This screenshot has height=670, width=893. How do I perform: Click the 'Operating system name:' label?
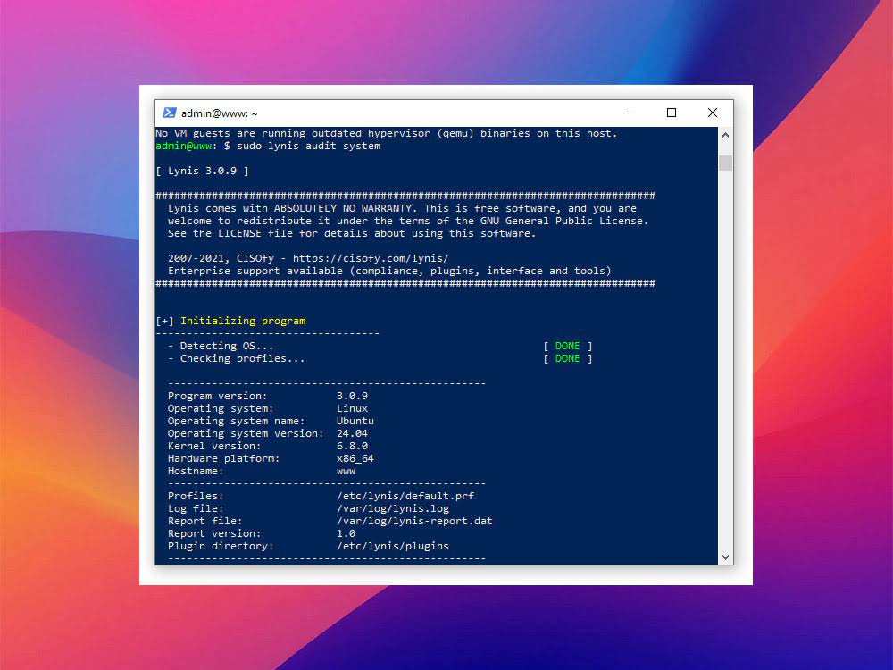[x=237, y=421]
